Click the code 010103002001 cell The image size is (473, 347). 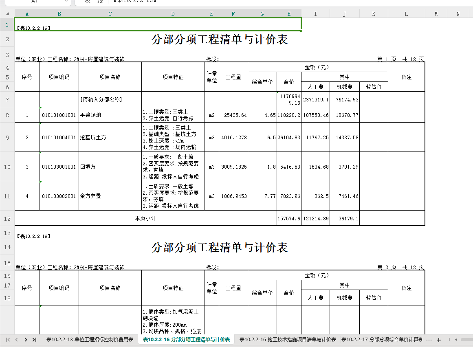59,196
